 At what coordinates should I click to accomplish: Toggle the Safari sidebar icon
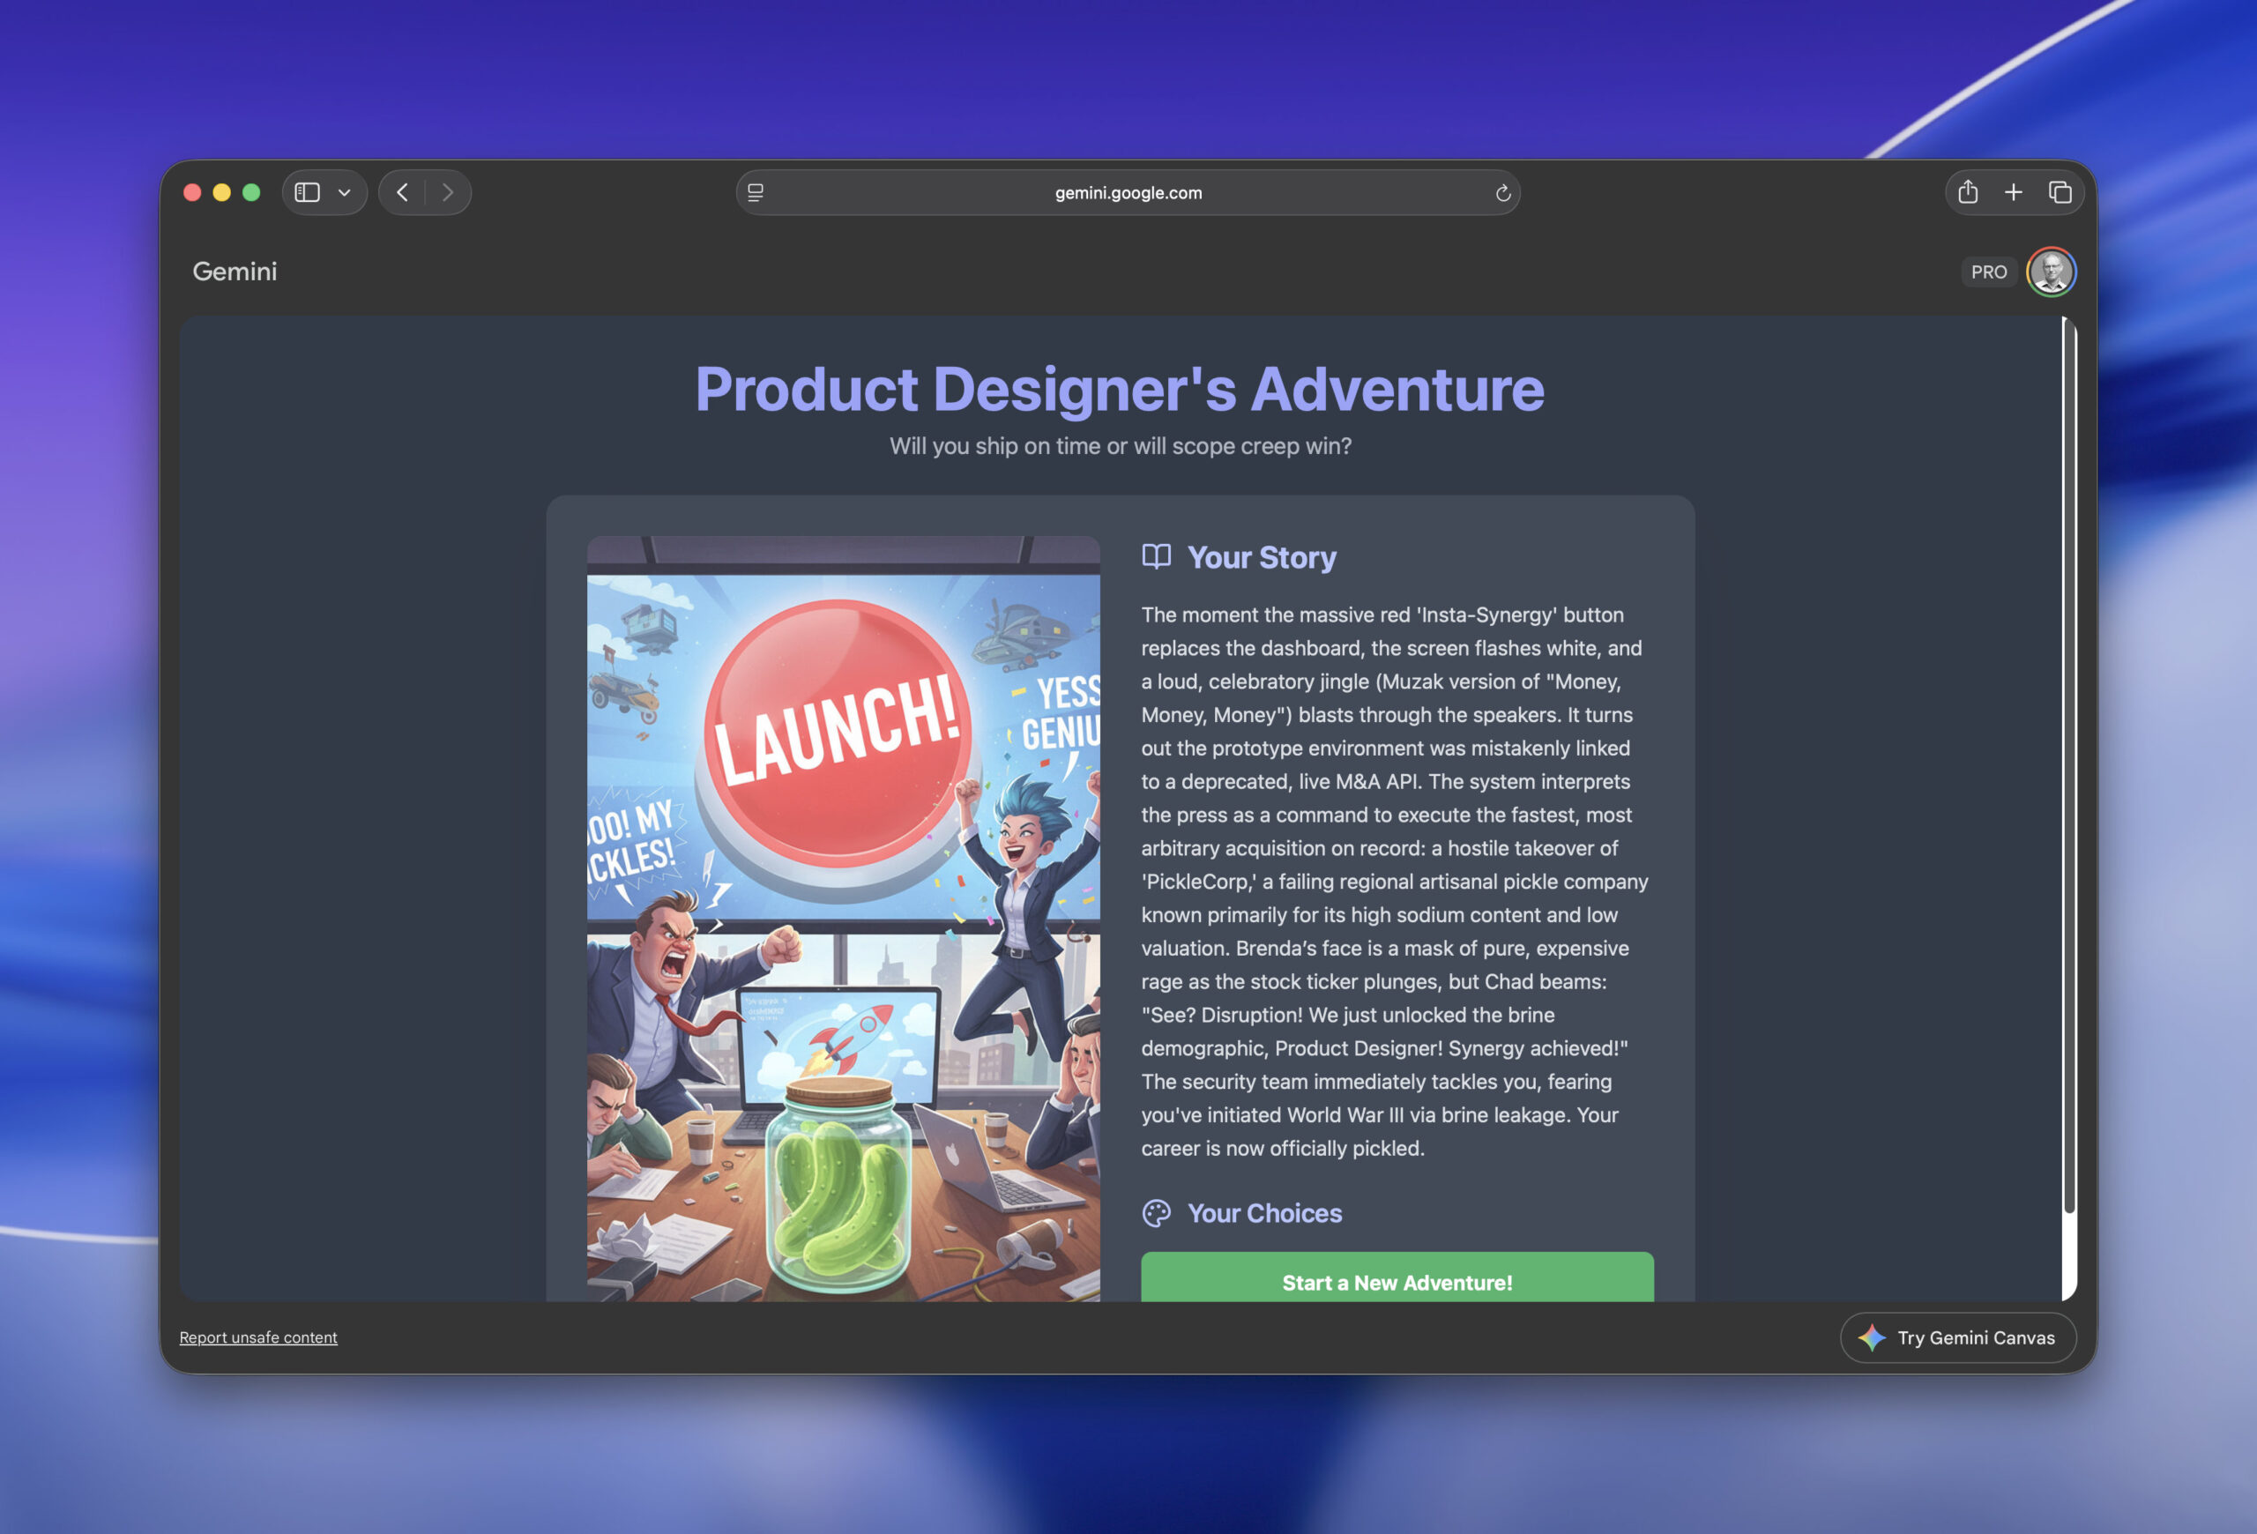click(307, 192)
